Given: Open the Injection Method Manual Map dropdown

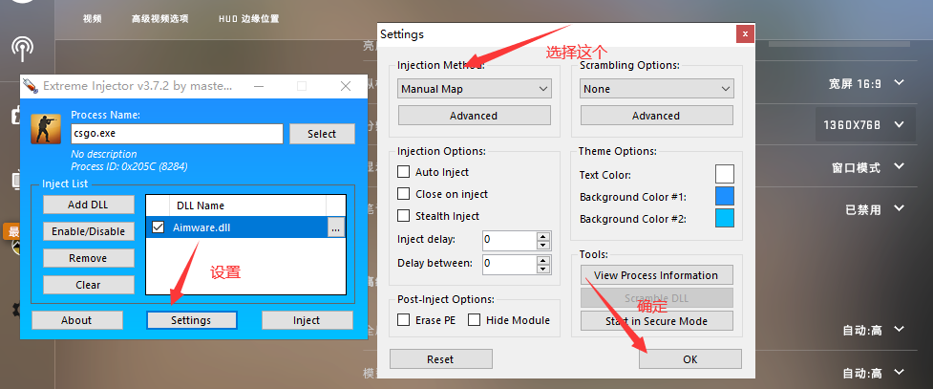Looking at the screenshot, I should [x=475, y=89].
